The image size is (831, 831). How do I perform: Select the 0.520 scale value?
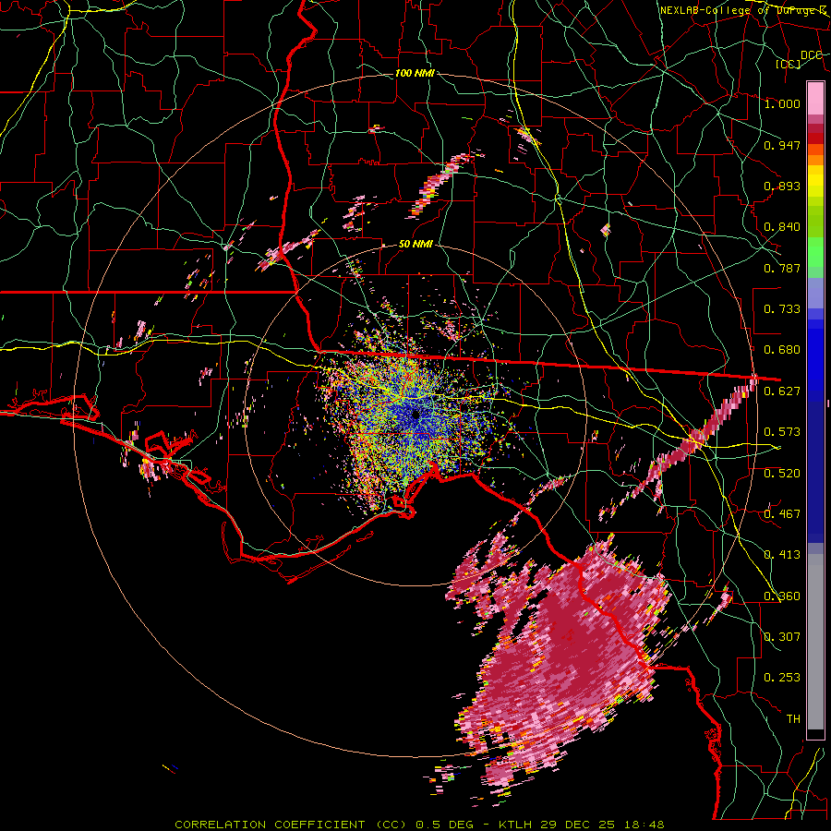pyautogui.click(x=782, y=474)
